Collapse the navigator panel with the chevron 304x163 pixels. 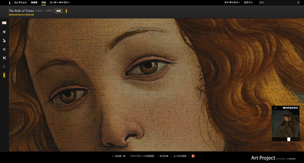click(x=275, y=108)
